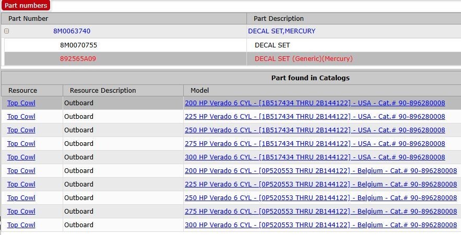This screenshot has height=235, width=461.
Task: Collapse the 8M0063740 part number row
Action: [6, 31]
